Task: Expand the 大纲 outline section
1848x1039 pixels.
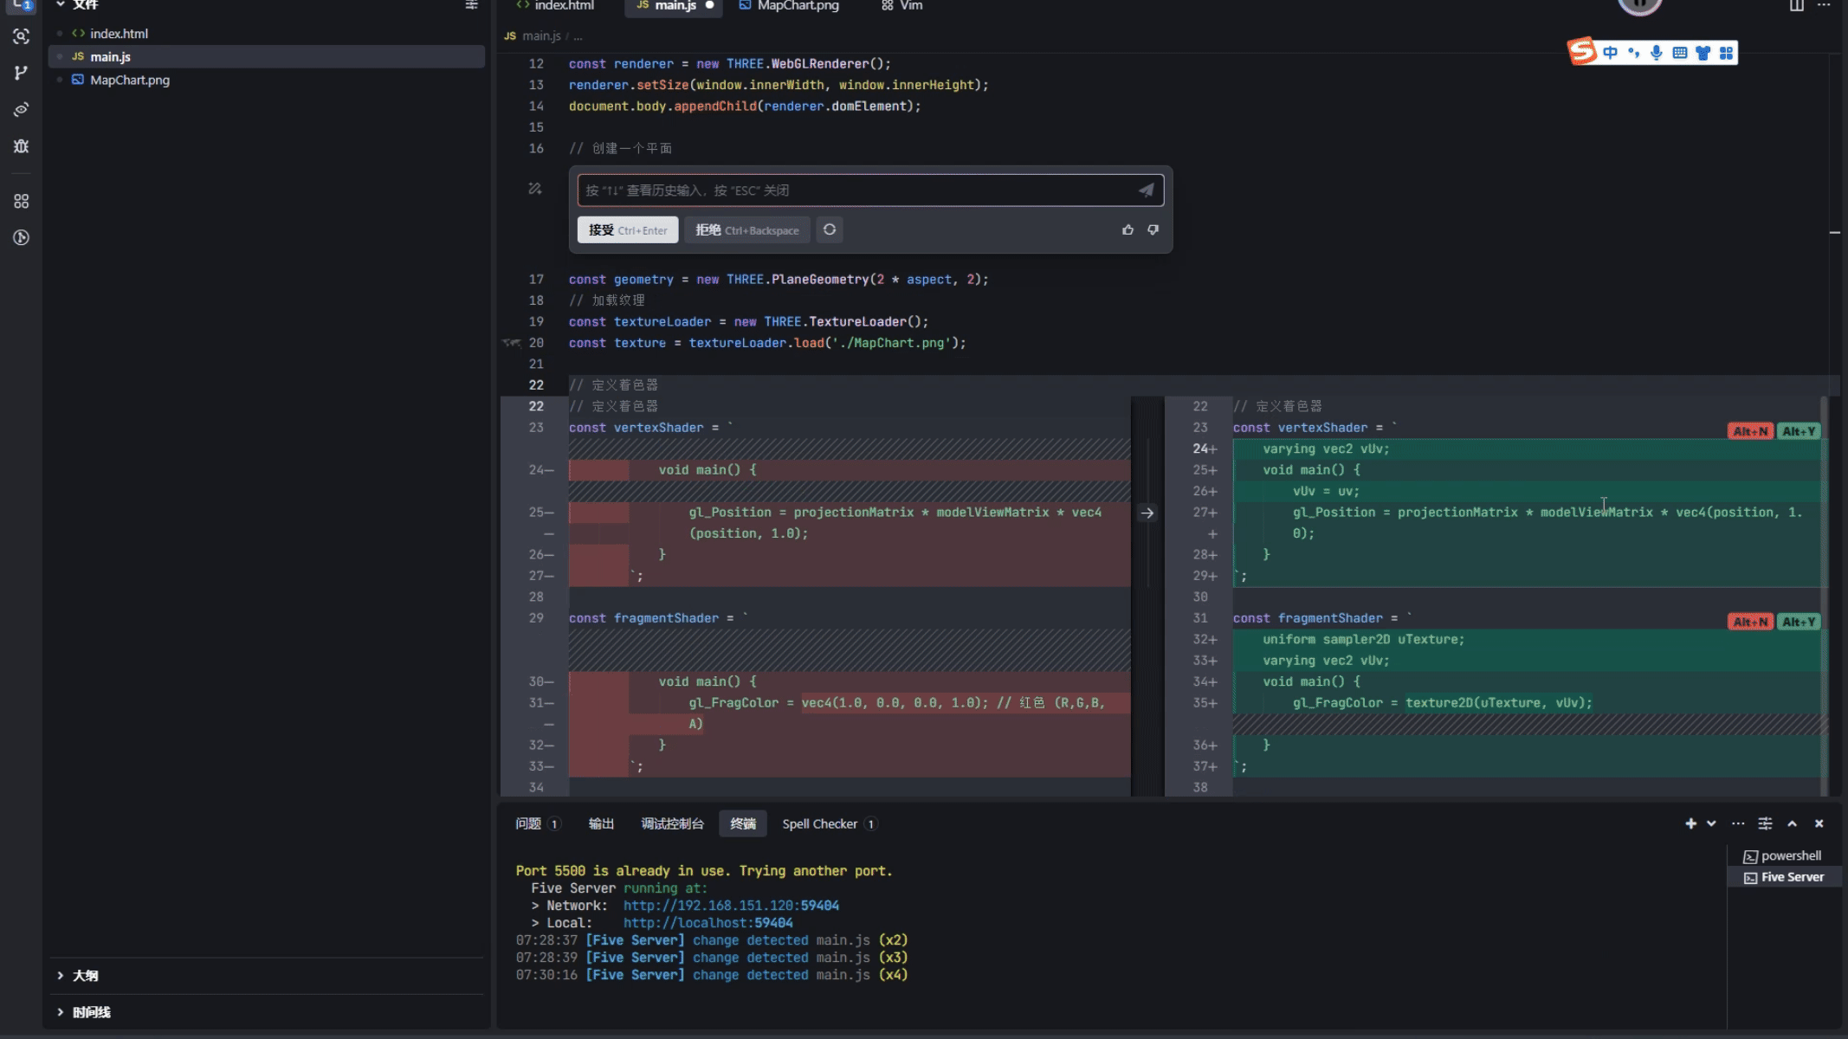Action: (x=85, y=976)
